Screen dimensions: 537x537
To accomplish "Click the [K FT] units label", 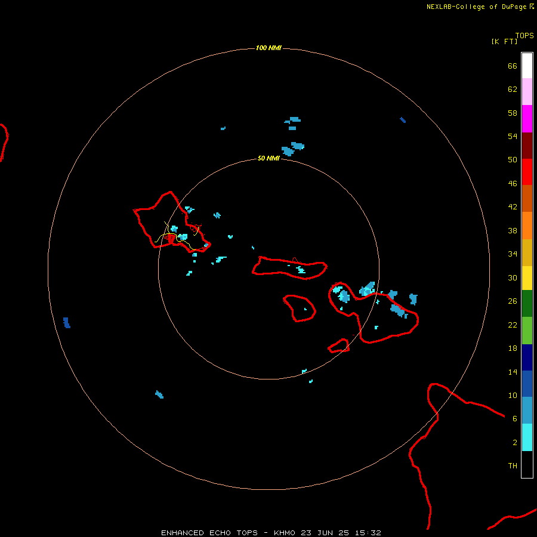I will pos(504,41).
